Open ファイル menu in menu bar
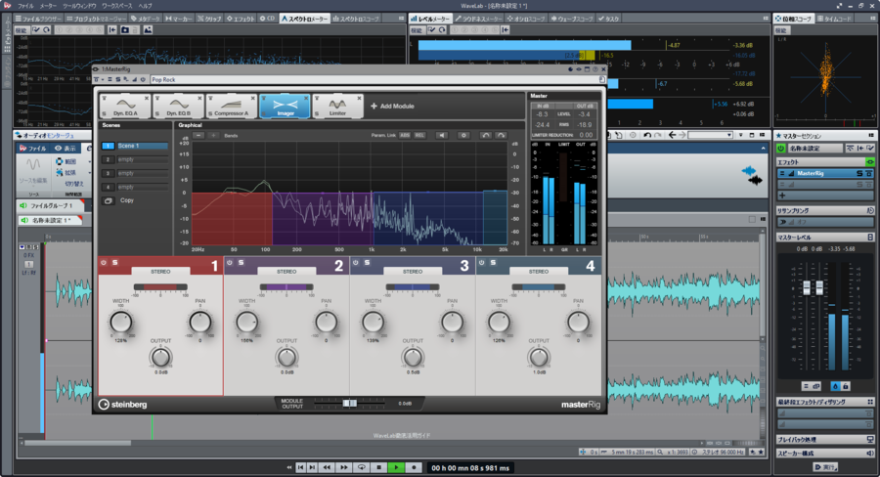Viewport: 880px width, 477px height. [x=25, y=6]
